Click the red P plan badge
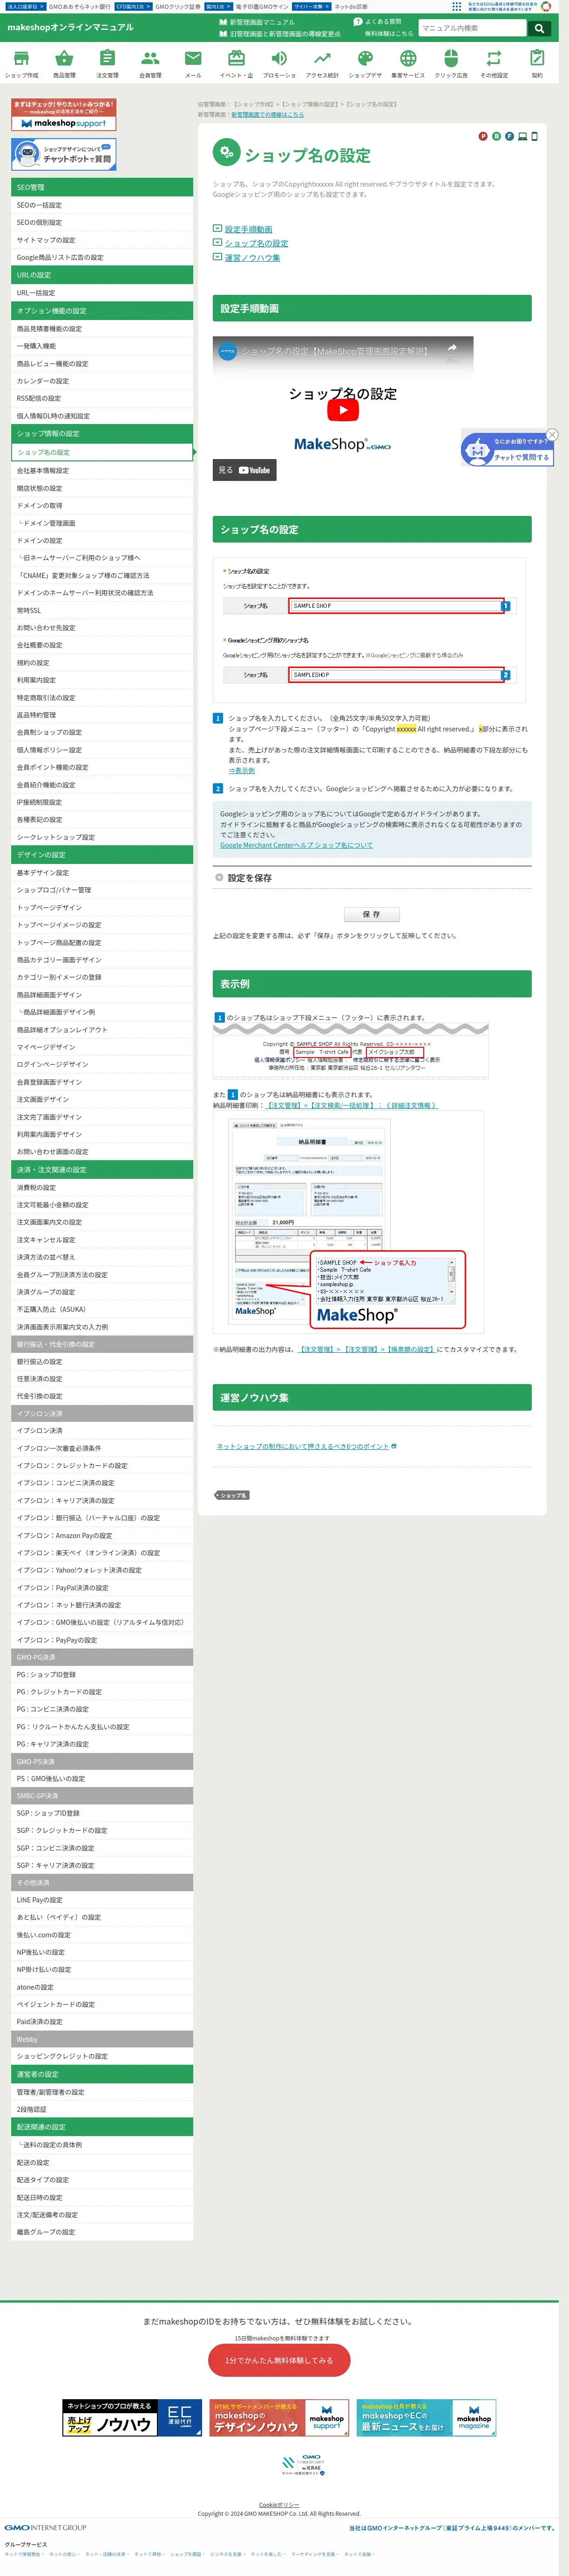This screenshot has height=2576, width=569. (x=483, y=136)
